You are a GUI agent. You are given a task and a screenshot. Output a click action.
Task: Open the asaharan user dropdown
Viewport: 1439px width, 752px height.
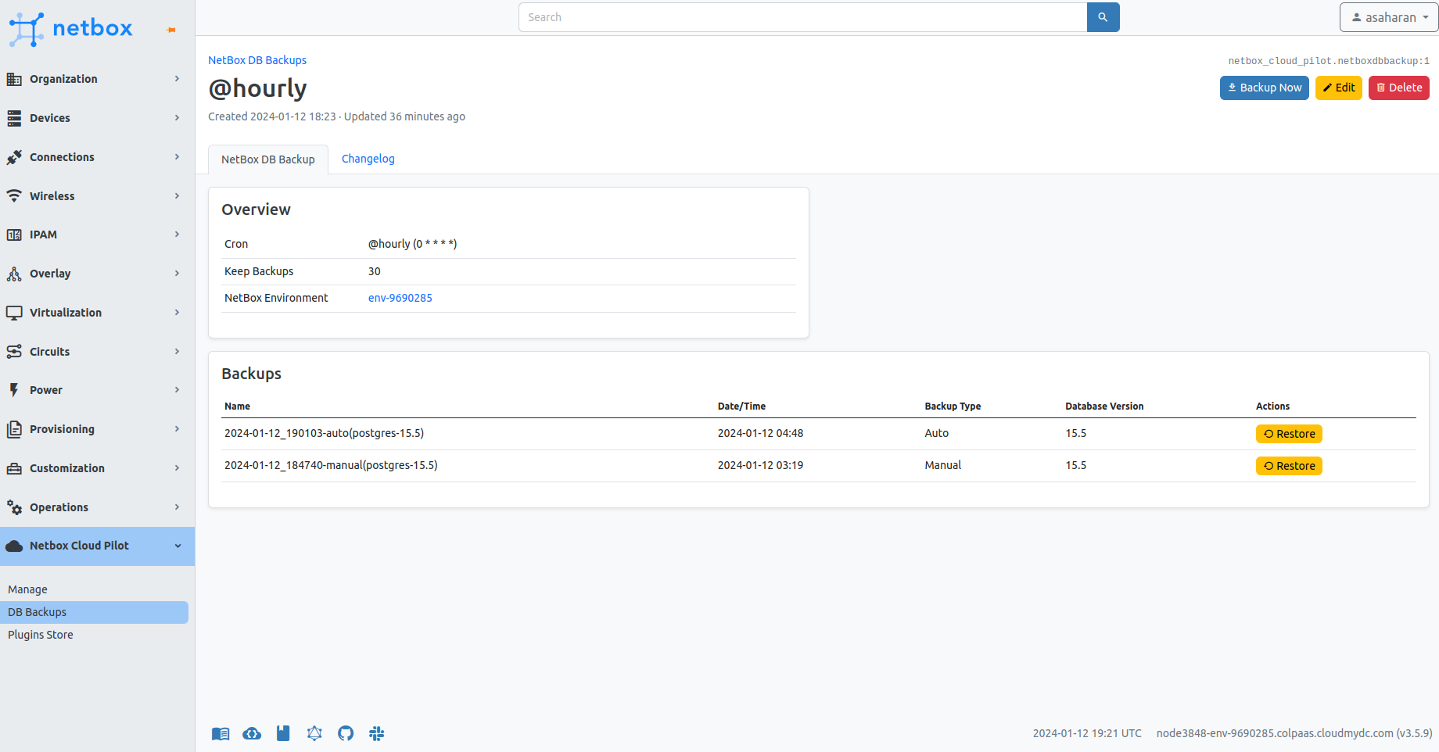(1389, 17)
